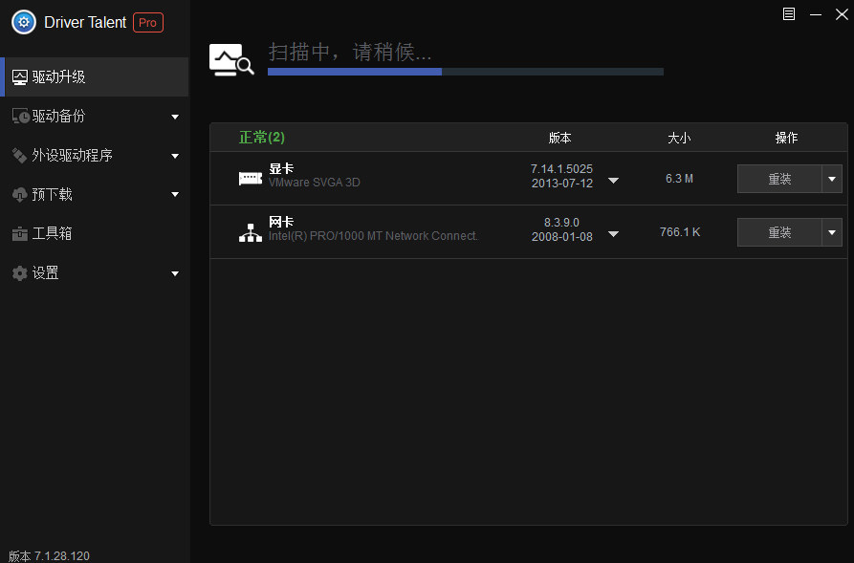Open the main menu list icon

coord(789,14)
